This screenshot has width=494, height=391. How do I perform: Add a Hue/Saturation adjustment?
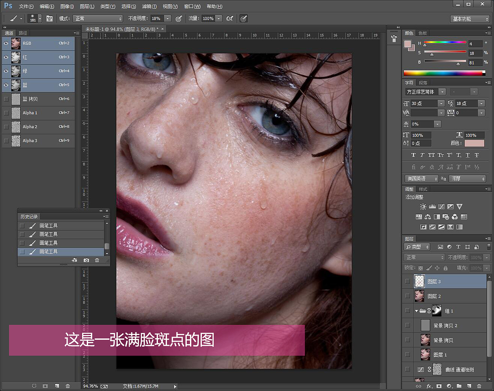click(419, 217)
